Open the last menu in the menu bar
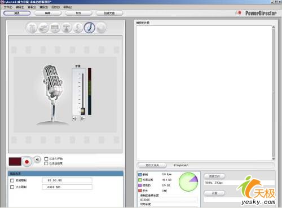 (x=68, y=7)
